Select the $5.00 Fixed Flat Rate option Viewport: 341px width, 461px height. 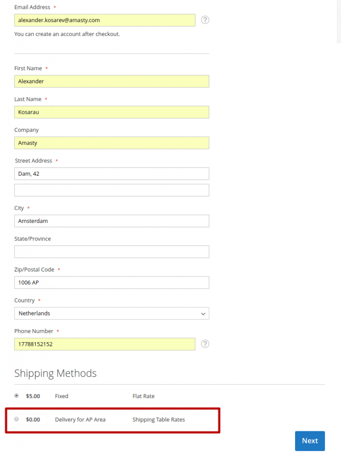[x=17, y=396]
